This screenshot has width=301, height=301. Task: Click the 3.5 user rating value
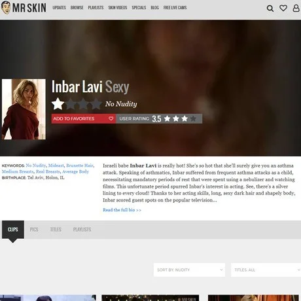tap(156, 119)
